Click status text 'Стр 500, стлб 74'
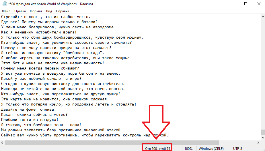The width and height of the screenshot is (265, 151). [157, 149]
